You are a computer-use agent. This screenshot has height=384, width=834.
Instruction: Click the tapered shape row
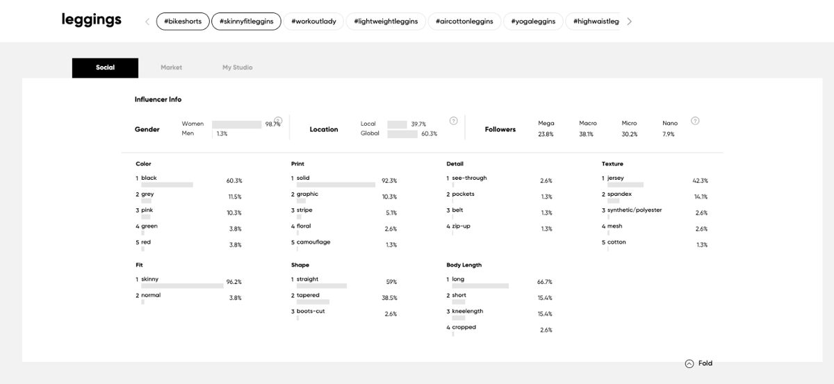click(x=344, y=298)
